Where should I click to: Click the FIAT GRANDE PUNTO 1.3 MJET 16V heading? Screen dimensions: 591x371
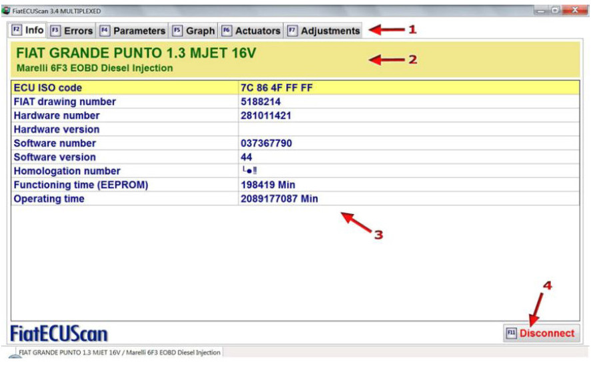tap(136, 53)
